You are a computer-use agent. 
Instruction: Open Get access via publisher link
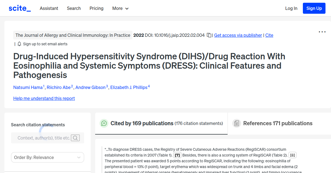pyautogui.click(x=238, y=35)
